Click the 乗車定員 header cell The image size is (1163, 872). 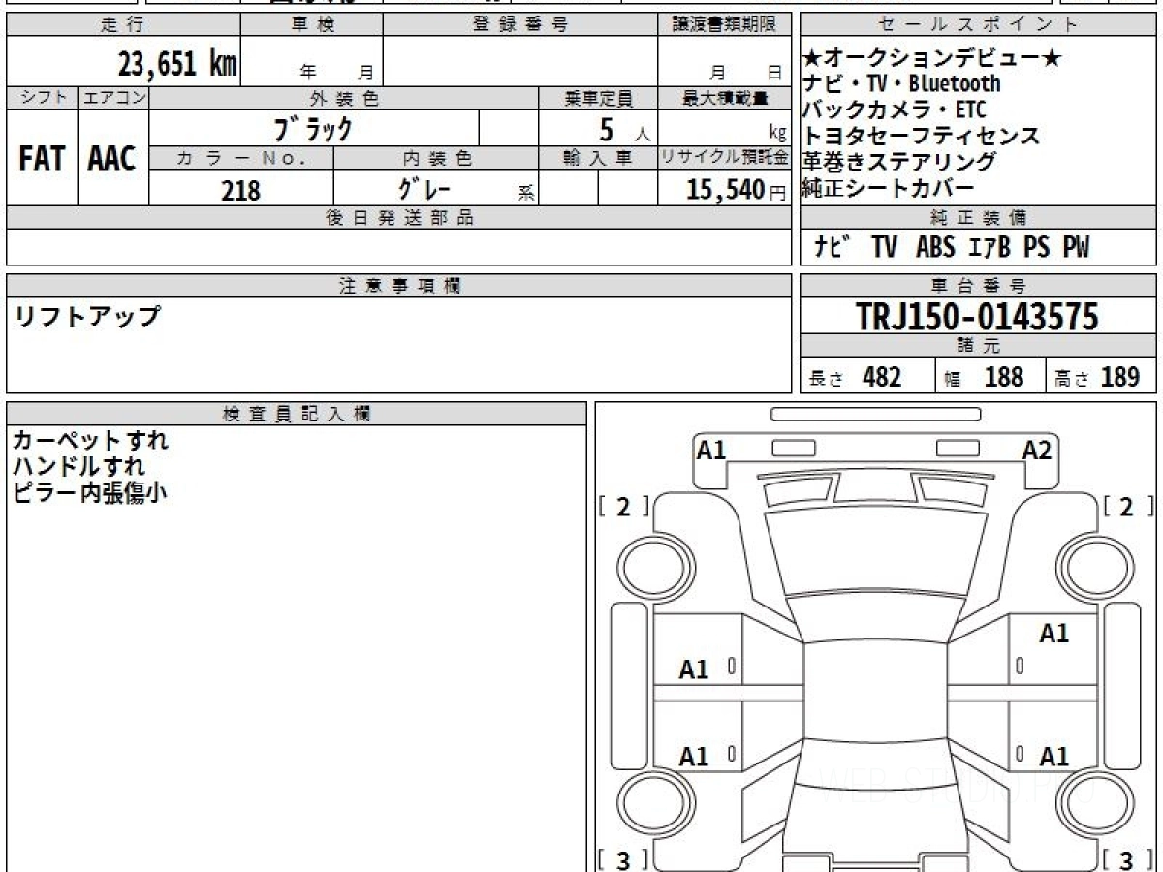tap(598, 98)
